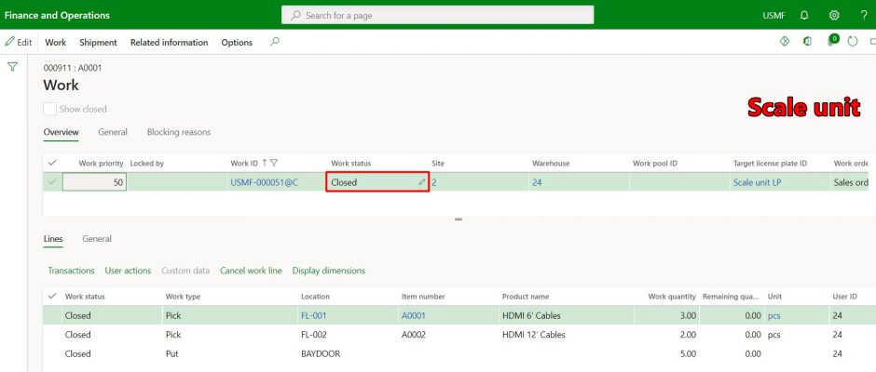Click the Work priority field showing 50

(x=94, y=182)
